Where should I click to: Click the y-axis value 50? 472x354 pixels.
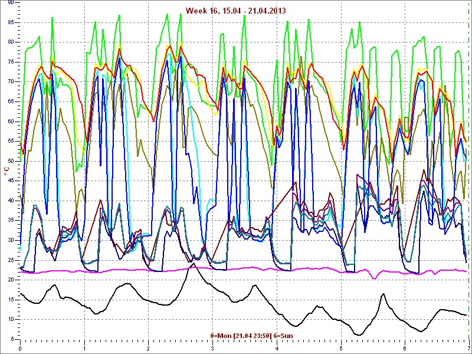11,160
